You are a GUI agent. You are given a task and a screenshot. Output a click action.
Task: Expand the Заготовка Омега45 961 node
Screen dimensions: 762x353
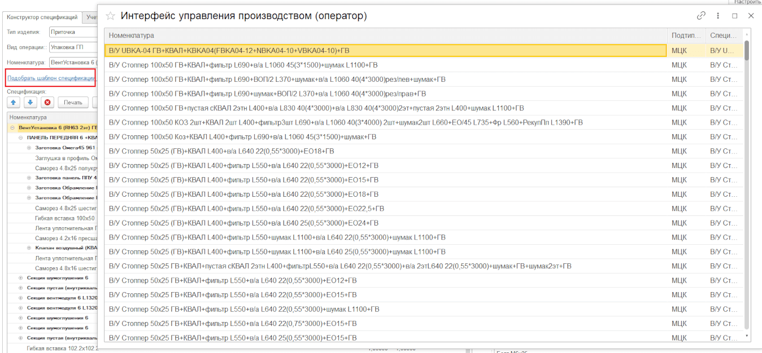tap(29, 148)
